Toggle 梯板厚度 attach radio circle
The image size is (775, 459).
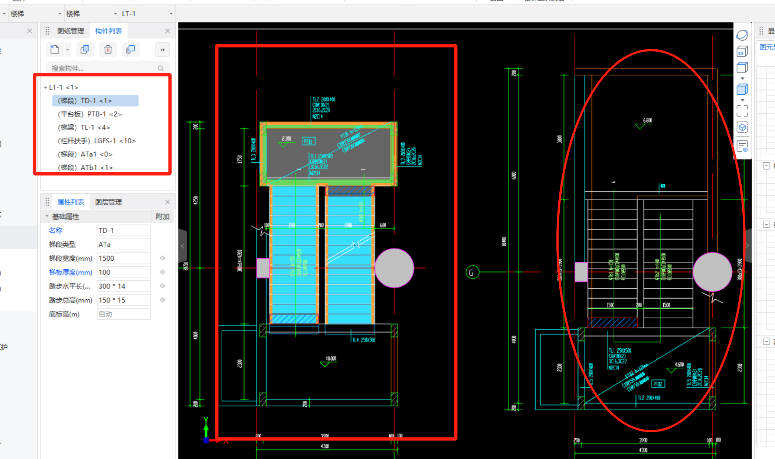pyautogui.click(x=163, y=272)
